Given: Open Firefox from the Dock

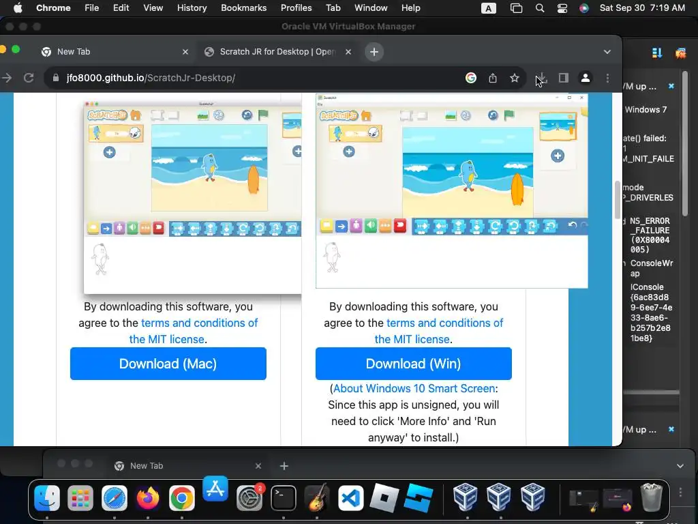Looking at the screenshot, I should (148, 497).
